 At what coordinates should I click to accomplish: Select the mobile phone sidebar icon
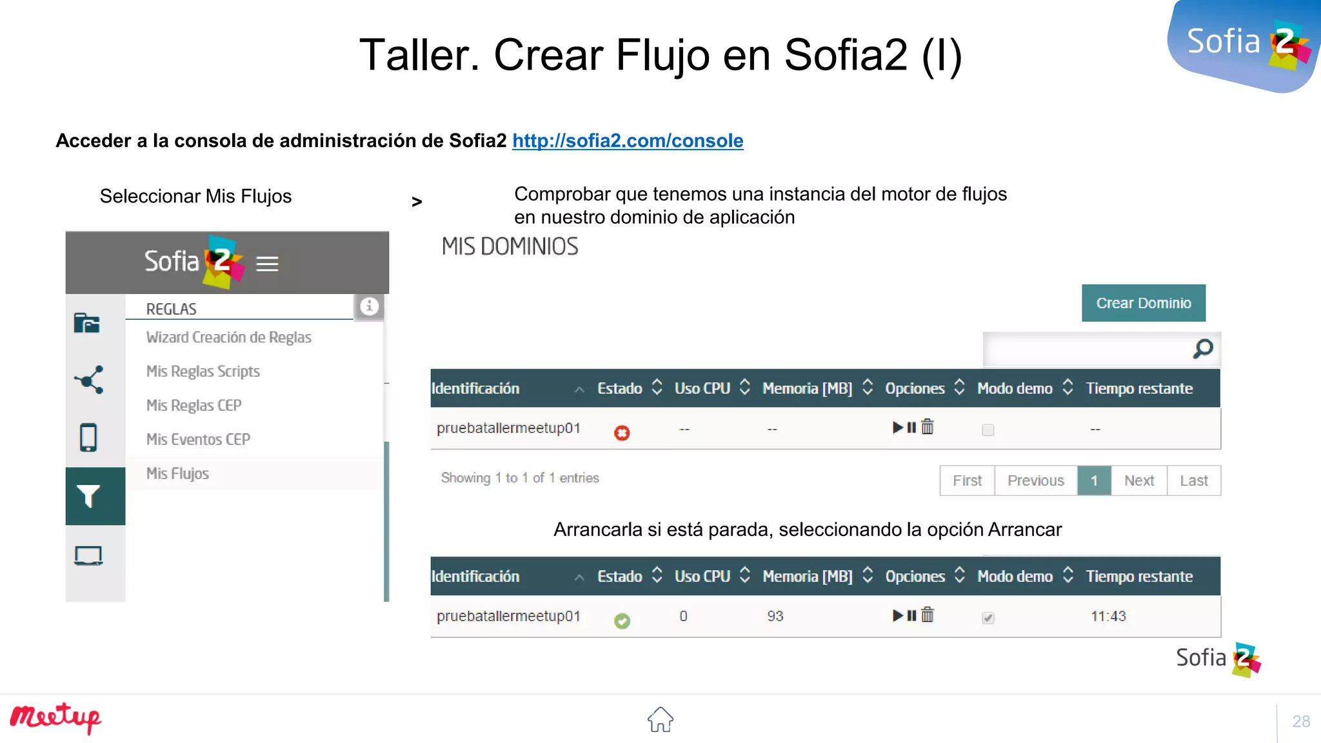pyautogui.click(x=88, y=437)
